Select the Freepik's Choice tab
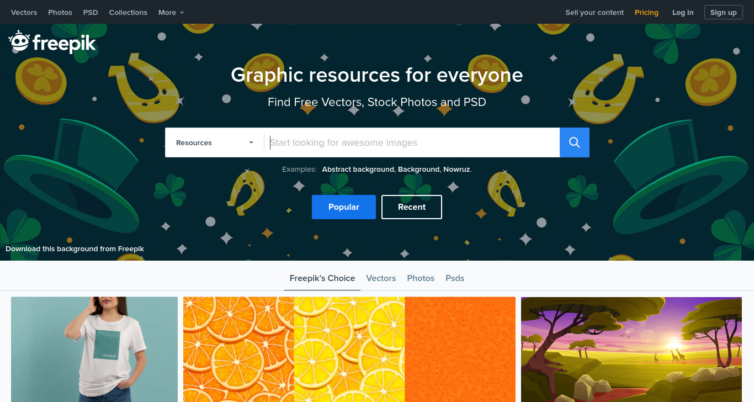 point(322,278)
